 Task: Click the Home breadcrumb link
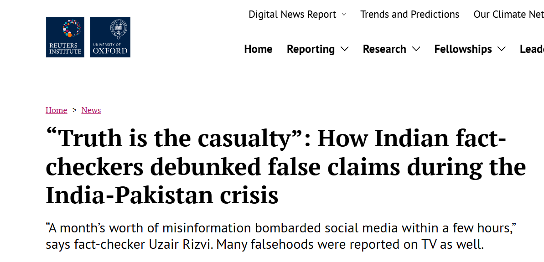[x=56, y=110]
